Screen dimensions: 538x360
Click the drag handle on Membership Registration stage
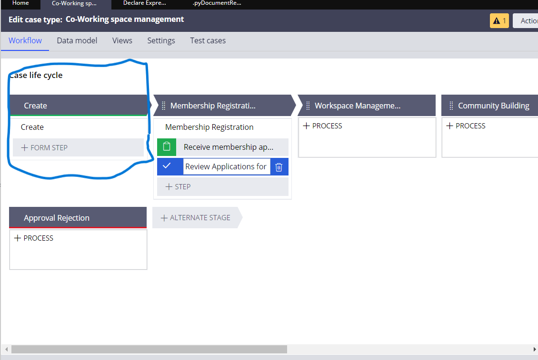coord(164,105)
